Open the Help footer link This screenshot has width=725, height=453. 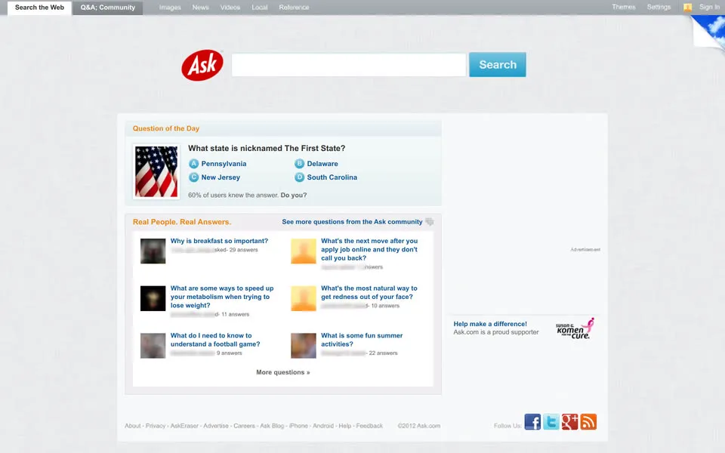point(345,426)
